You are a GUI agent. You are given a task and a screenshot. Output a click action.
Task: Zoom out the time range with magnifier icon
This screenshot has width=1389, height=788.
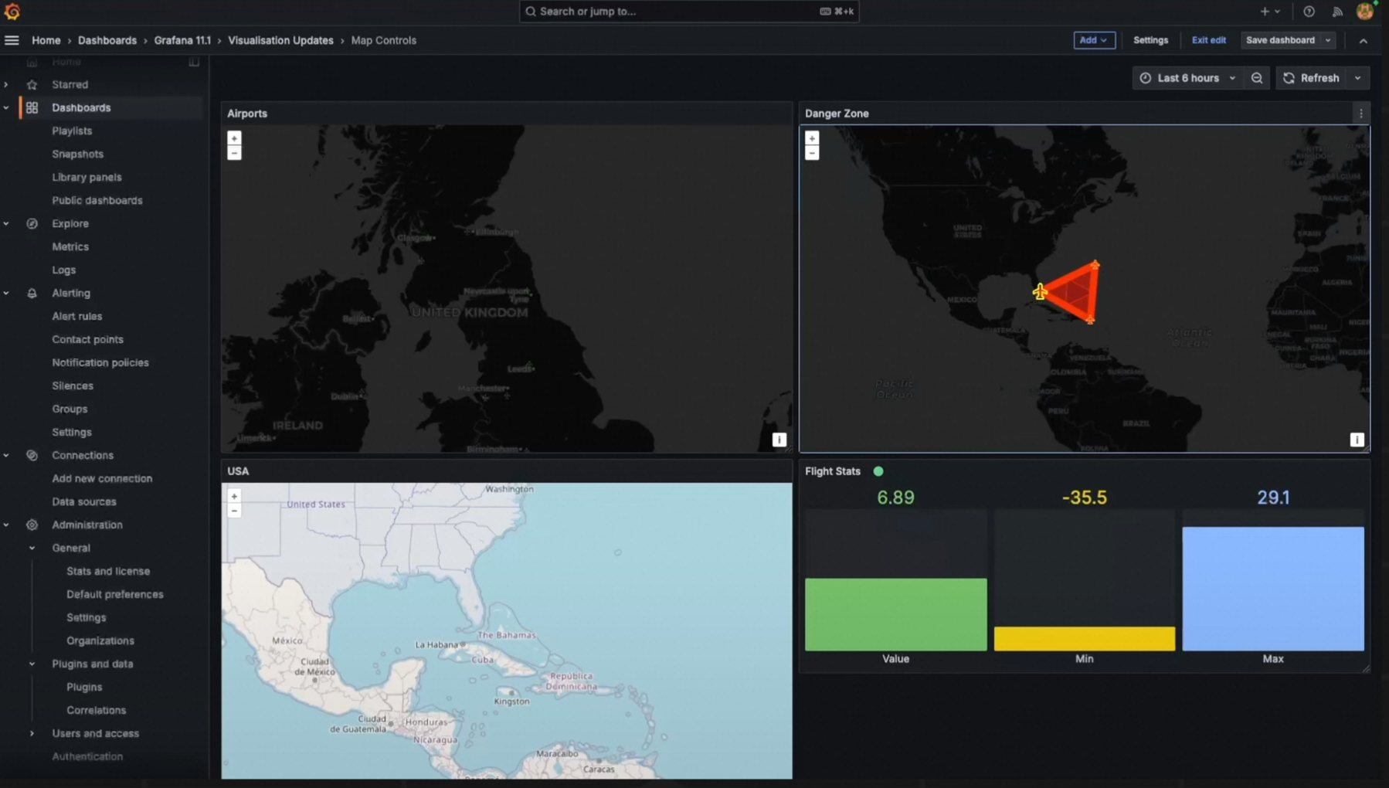[1257, 77]
